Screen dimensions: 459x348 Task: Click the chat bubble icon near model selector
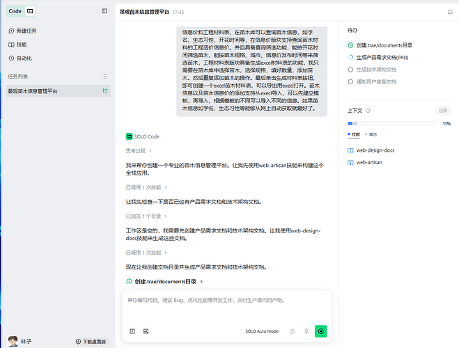coord(292,331)
